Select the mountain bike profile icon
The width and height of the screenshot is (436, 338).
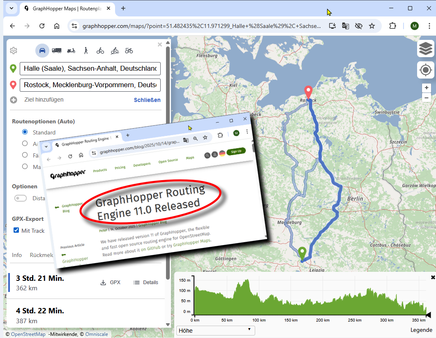(x=115, y=51)
